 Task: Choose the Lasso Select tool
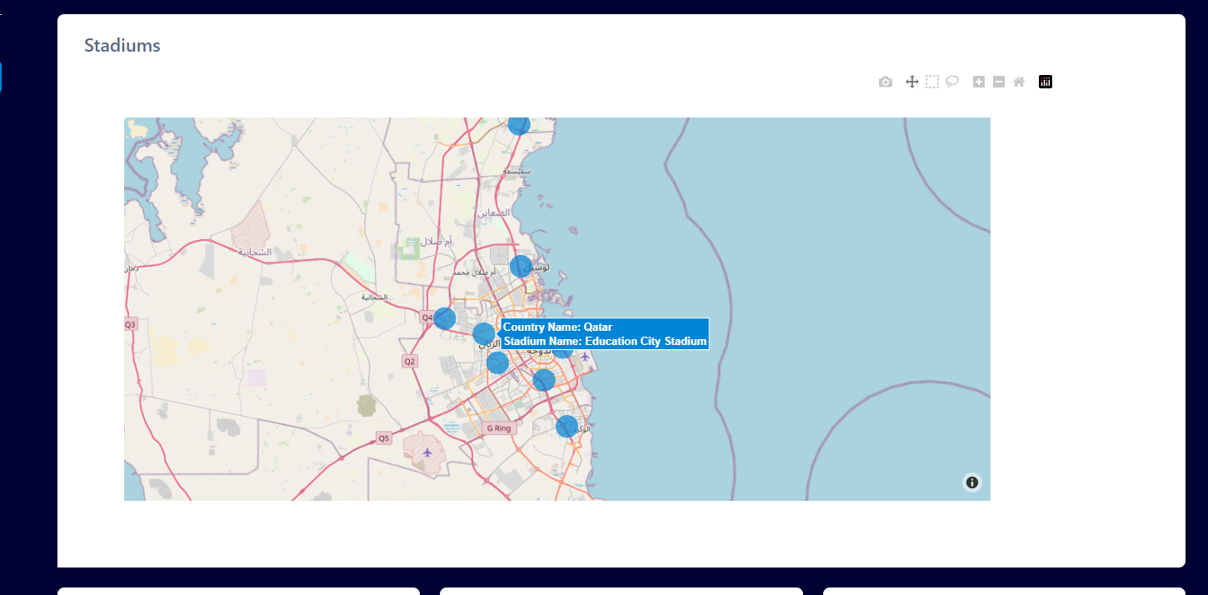pyautogui.click(x=952, y=81)
